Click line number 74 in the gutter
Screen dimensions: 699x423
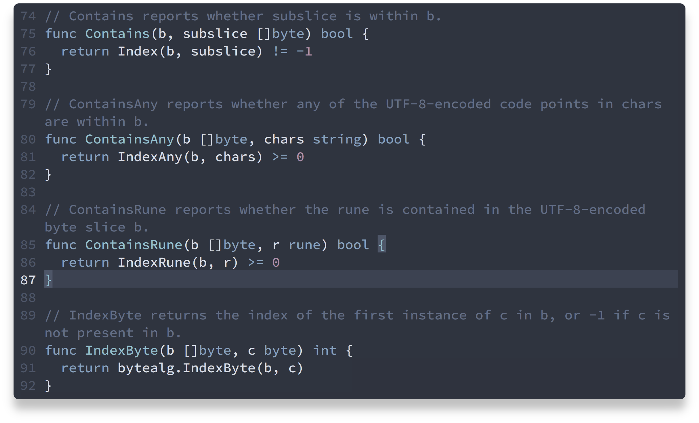click(x=28, y=16)
